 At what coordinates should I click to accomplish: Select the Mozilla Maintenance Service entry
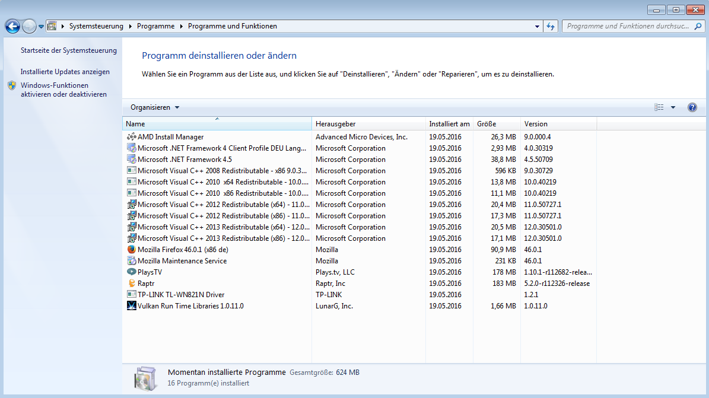pyautogui.click(x=182, y=260)
